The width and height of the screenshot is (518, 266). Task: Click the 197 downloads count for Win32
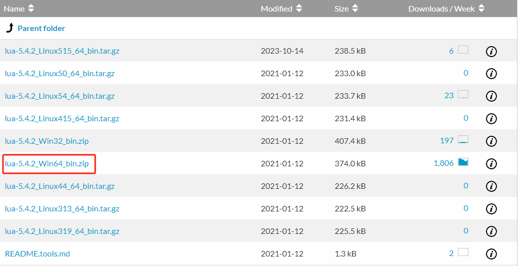coord(447,141)
